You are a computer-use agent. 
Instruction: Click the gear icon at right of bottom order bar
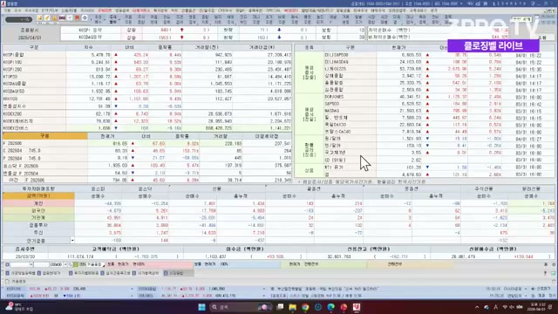[x=554, y=264]
